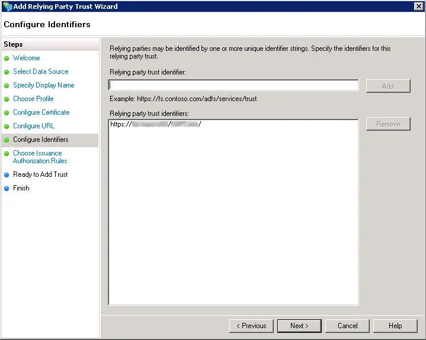Click green bullet beside Select Data Source
The width and height of the screenshot is (426, 340).
tap(7, 72)
